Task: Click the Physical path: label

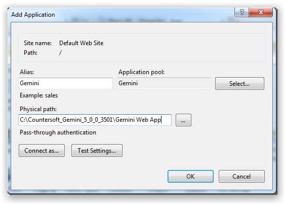Action: tap(38, 109)
